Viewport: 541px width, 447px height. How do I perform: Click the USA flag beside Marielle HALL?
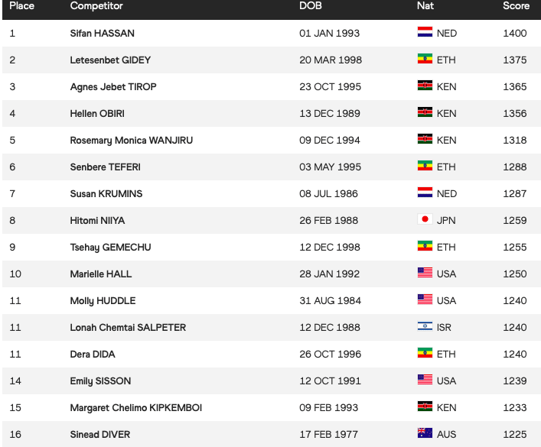click(425, 274)
